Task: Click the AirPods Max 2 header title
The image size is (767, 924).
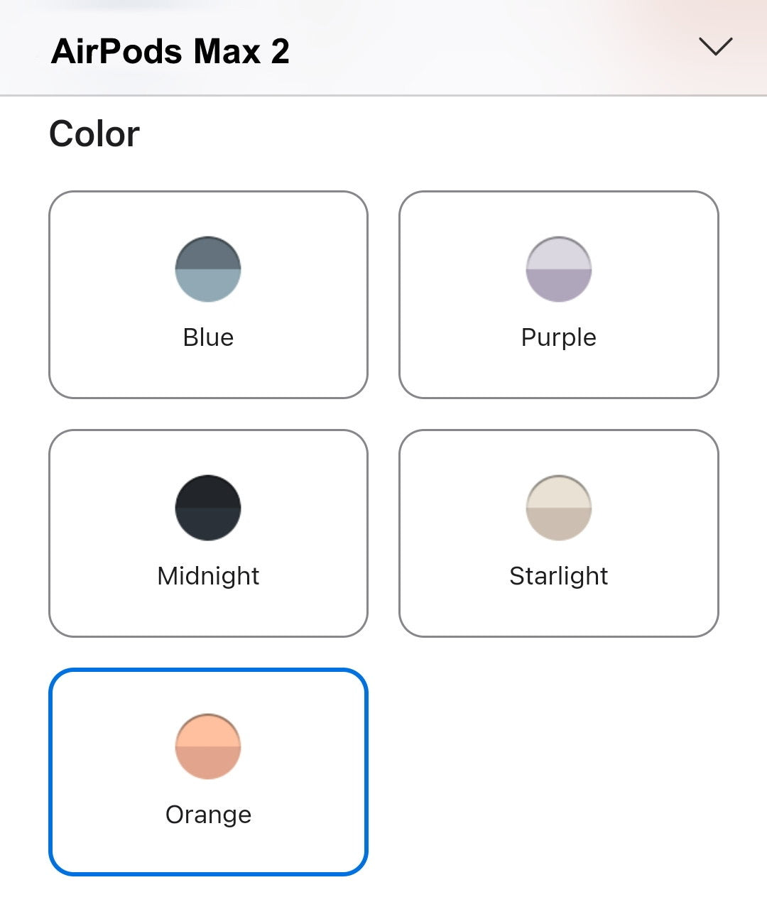Action: [x=170, y=52]
